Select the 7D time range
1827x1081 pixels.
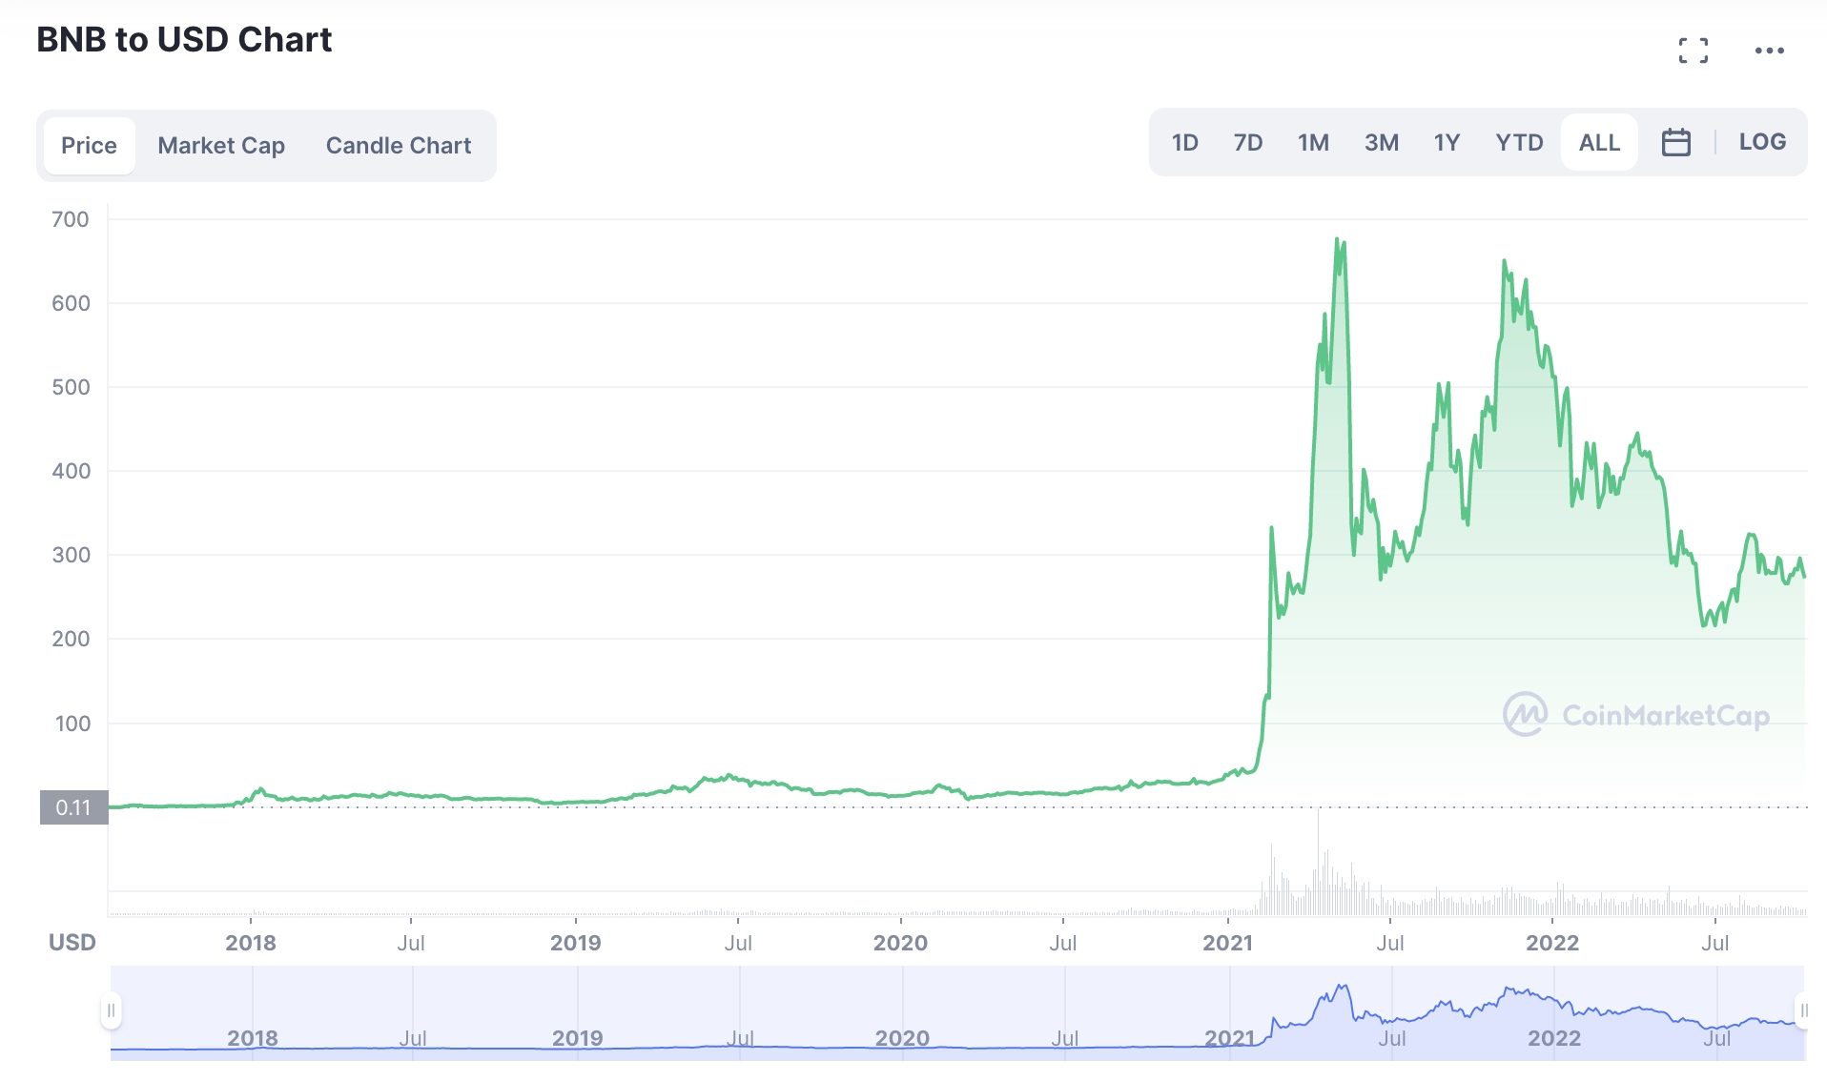point(1248,142)
